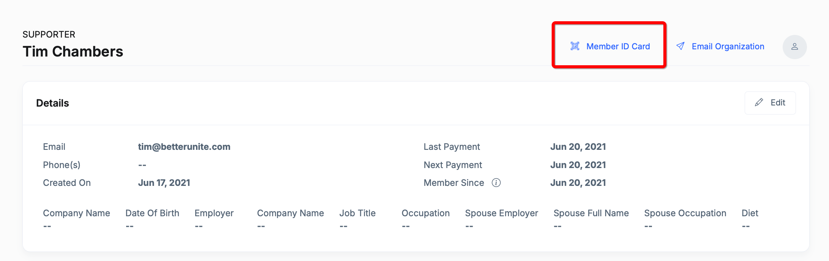The width and height of the screenshot is (829, 261).
Task: Open the Member ID Card link
Action: click(618, 46)
